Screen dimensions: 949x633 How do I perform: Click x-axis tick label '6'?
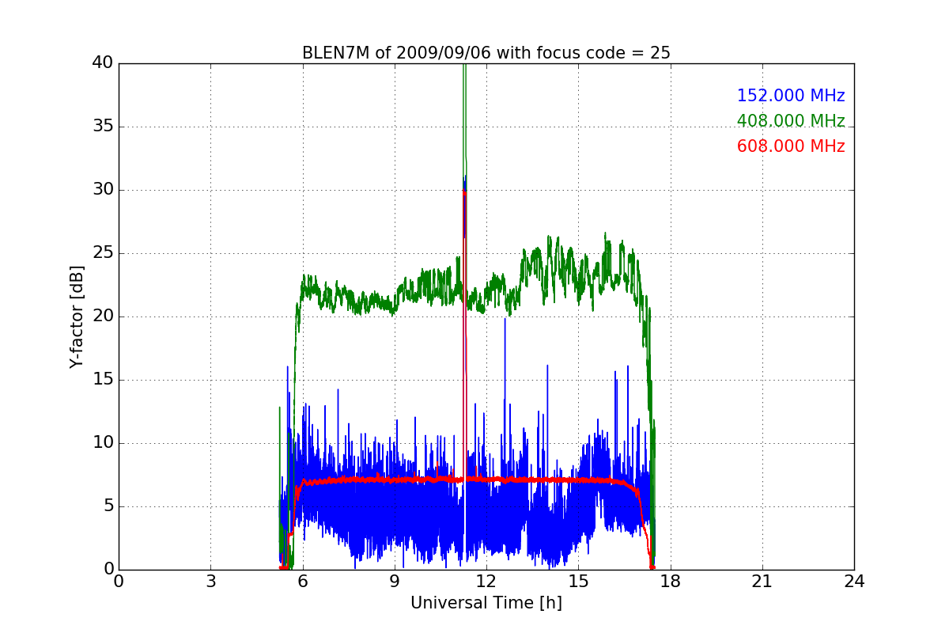302,582
